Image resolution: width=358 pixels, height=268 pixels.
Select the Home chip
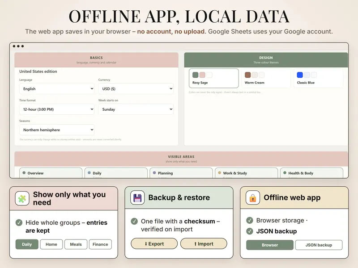(x=51, y=244)
